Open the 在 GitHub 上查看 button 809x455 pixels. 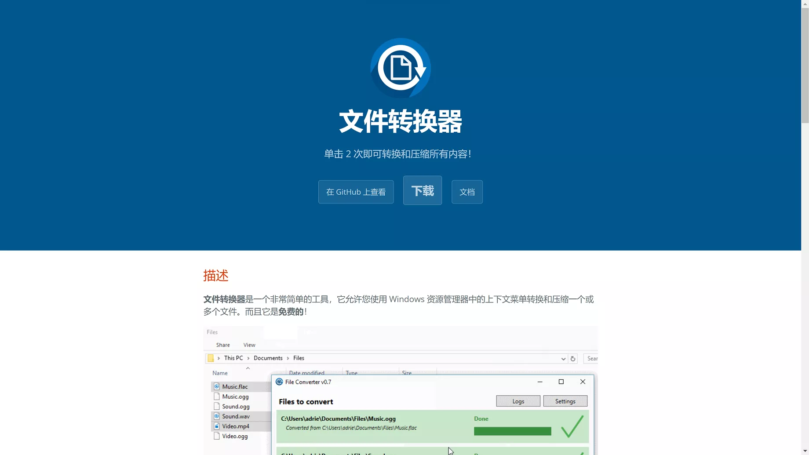[x=356, y=192]
